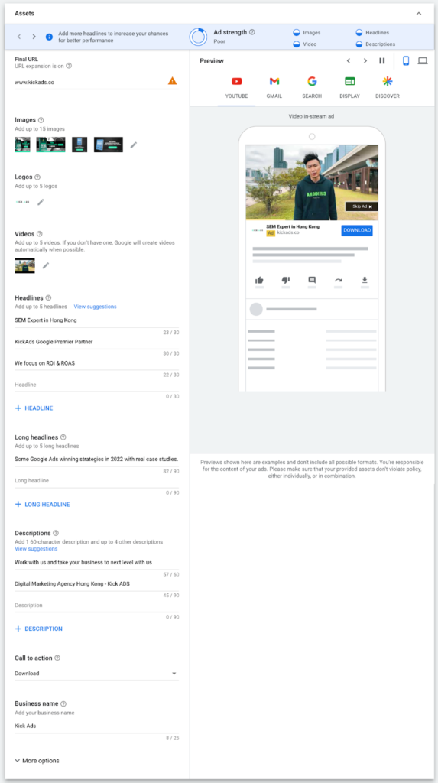Screen dimensions: 438x783
Task: Pause the ad preview rotation
Action: 382,61
